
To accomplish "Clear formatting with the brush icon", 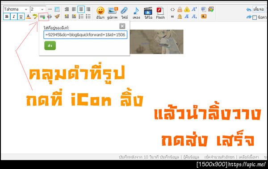I will (57, 16).
